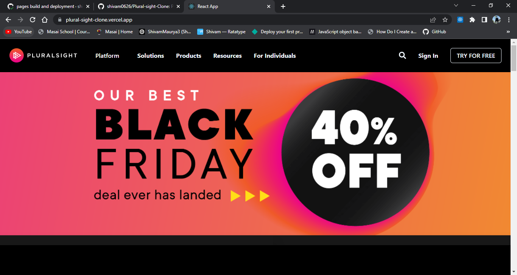The width and height of the screenshot is (517, 275).
Task: Toggle the browser side panel icon
Action: (484, 20)
